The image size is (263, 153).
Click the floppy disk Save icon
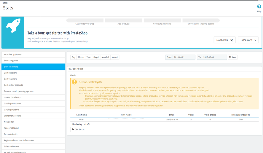(230, 57)
